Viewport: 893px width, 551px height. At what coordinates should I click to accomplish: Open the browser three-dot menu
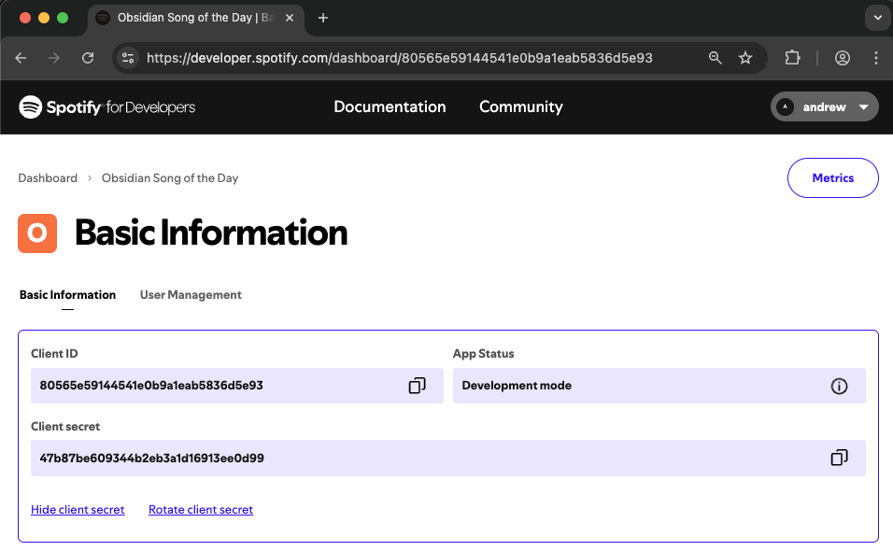pyautogui.click(x=876, y=58)
